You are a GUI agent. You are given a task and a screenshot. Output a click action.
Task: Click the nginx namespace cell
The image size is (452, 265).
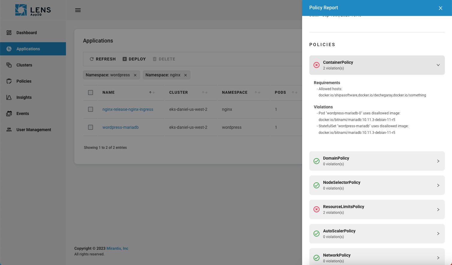pos(227,109)
